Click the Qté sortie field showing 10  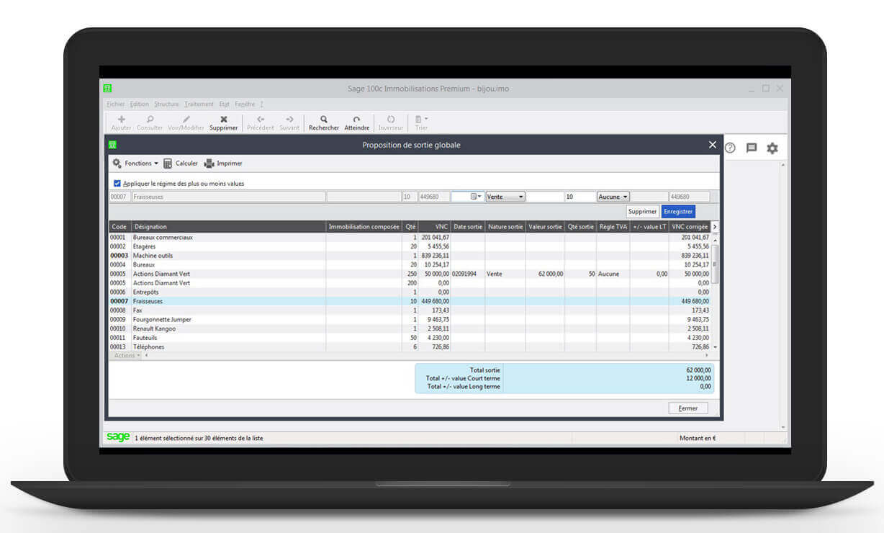click(x=579, y=197)
